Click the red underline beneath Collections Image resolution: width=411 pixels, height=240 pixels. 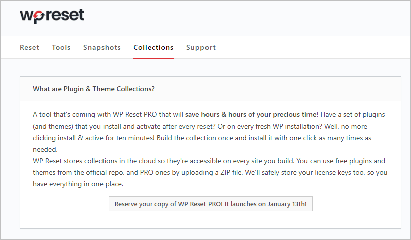point(153,58)
